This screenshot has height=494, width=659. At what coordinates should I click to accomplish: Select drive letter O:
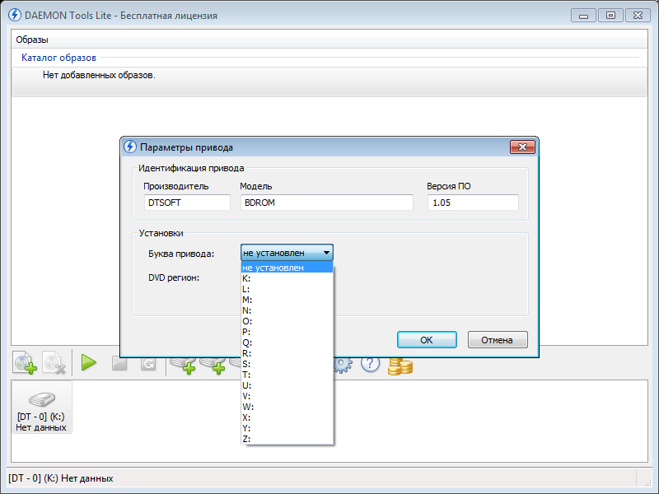point(287,321)
